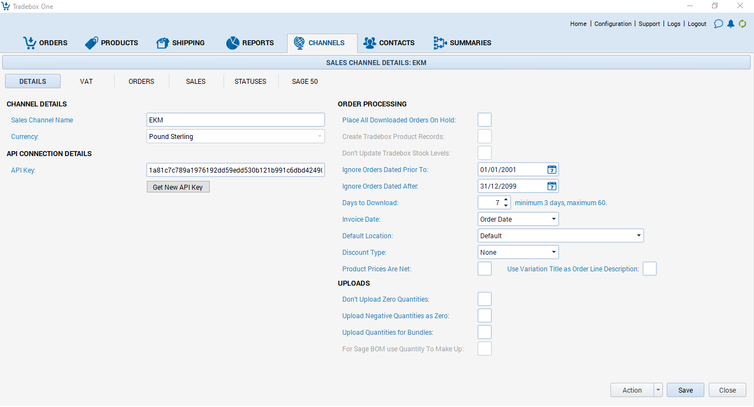Open calendar for Ignore Orders Dated After
754x407 pixels.
pos(552,186)
